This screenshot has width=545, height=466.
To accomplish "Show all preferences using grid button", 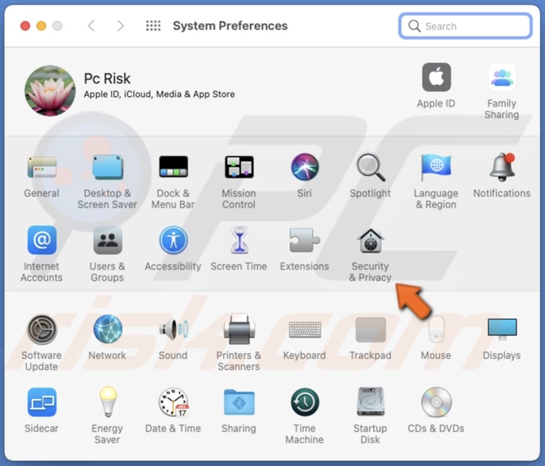I will click(153, 26).
